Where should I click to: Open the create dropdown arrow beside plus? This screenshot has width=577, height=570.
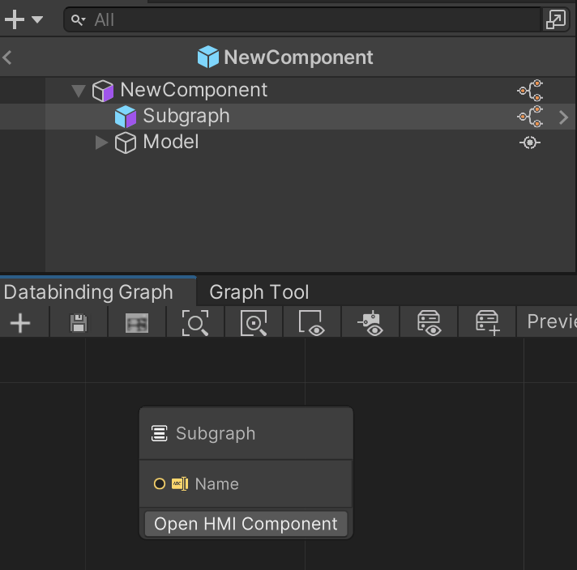(x=37, y=19)
